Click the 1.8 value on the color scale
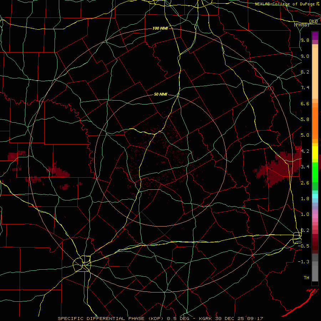Image resolution: width=321 pixels, height=321 pixels. [305, 199]
